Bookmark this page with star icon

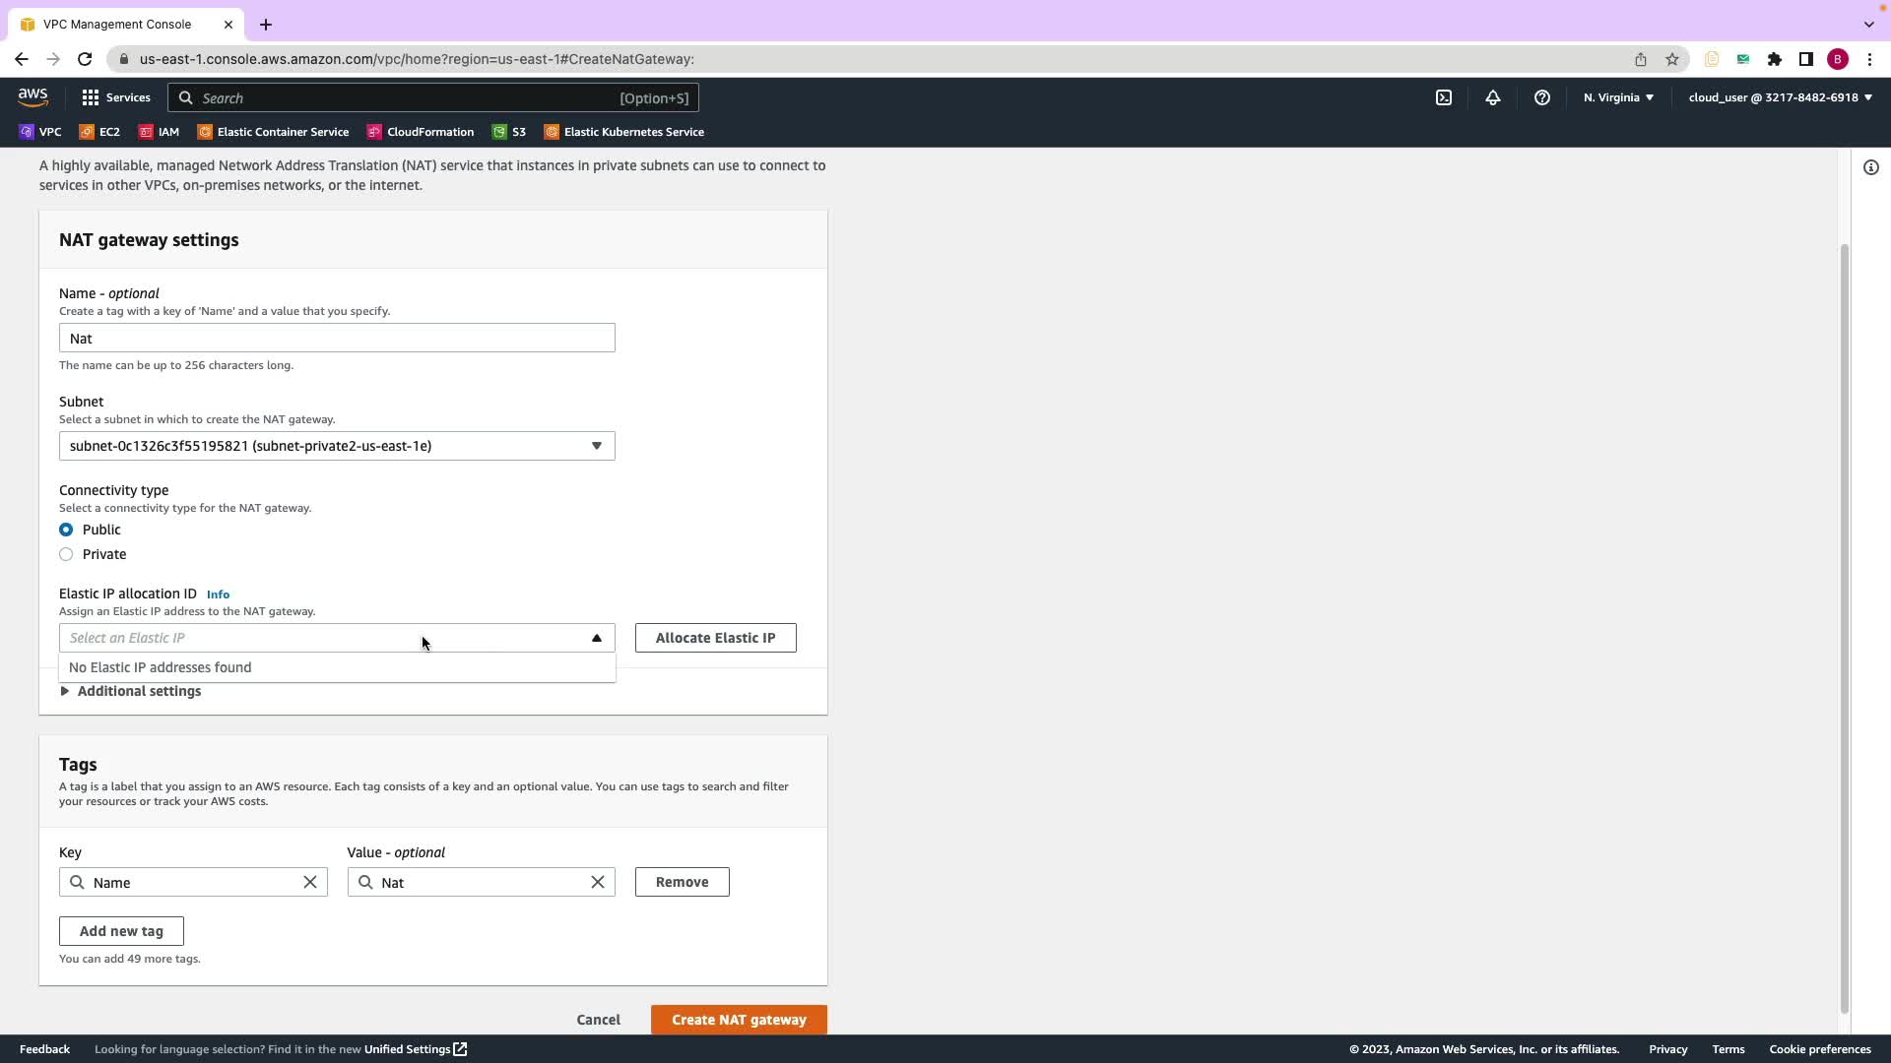1672,59
